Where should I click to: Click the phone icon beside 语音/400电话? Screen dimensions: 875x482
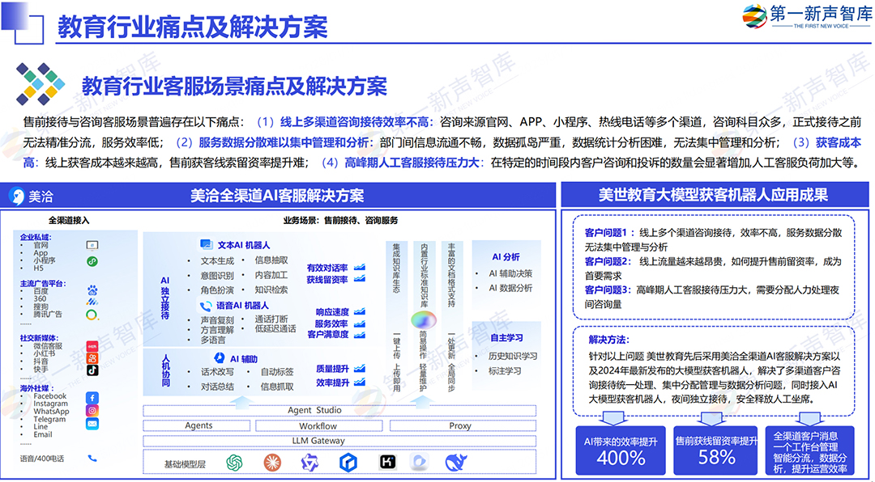point(92,458)
